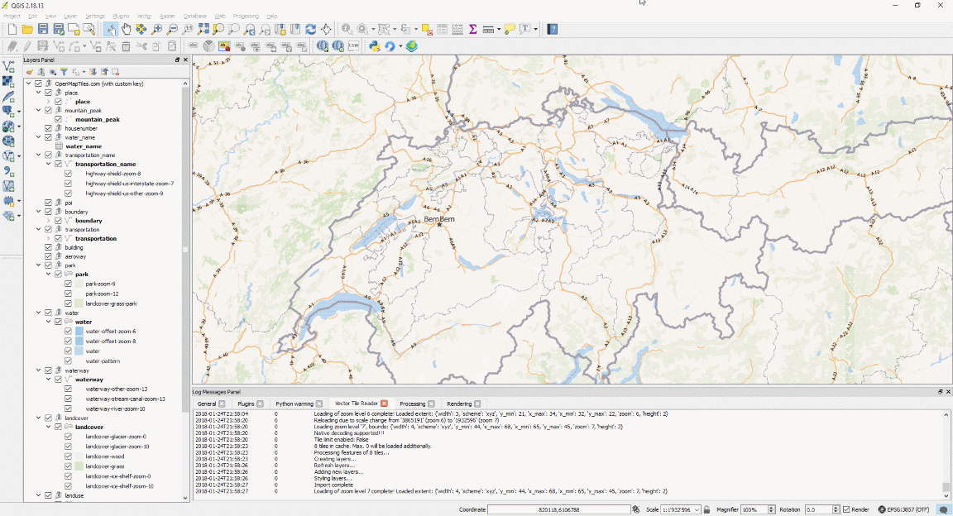953x516 pixels.
Task: Collapse the OpenMapTiles.com root group
Action: tap(29, 84)
